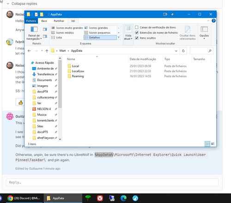Viewport: 231px width, 203px height.
Task: Open the help question mark icon
Action: point(213,21)
